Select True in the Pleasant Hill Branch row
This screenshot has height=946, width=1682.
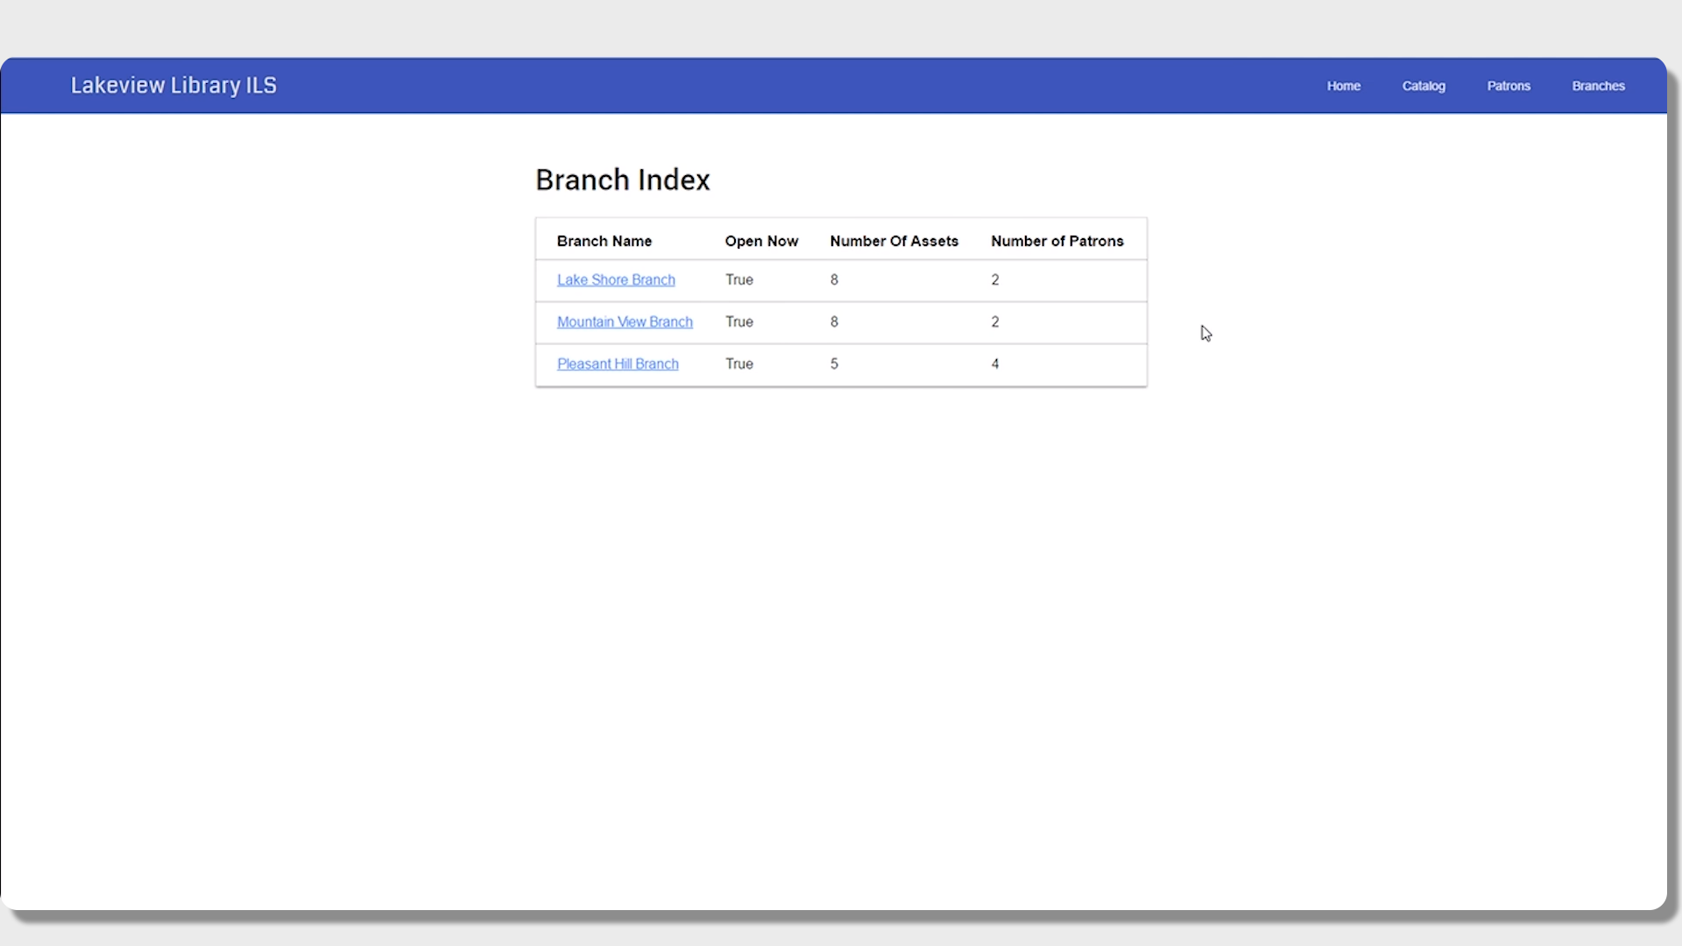pyautogui.click(x=739, y=364)
